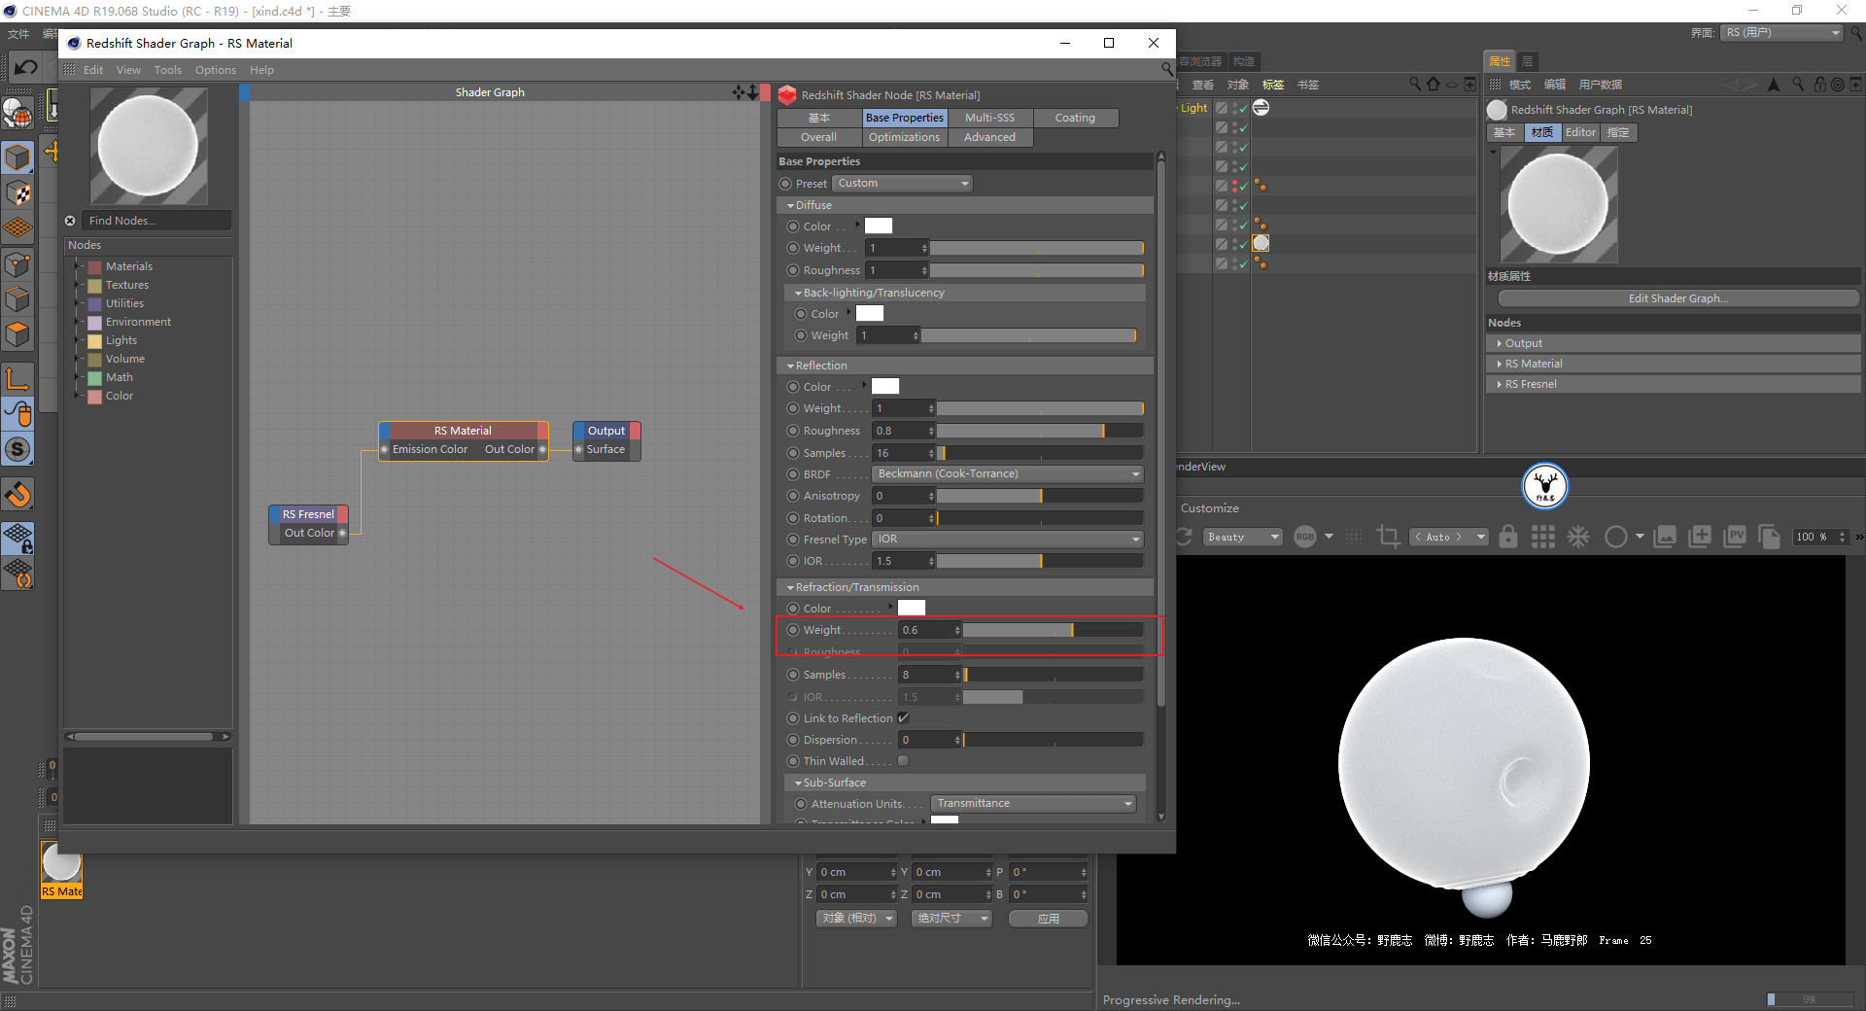Switch to the Optimizations tab
The image size is (1866, 1011).
904,137
